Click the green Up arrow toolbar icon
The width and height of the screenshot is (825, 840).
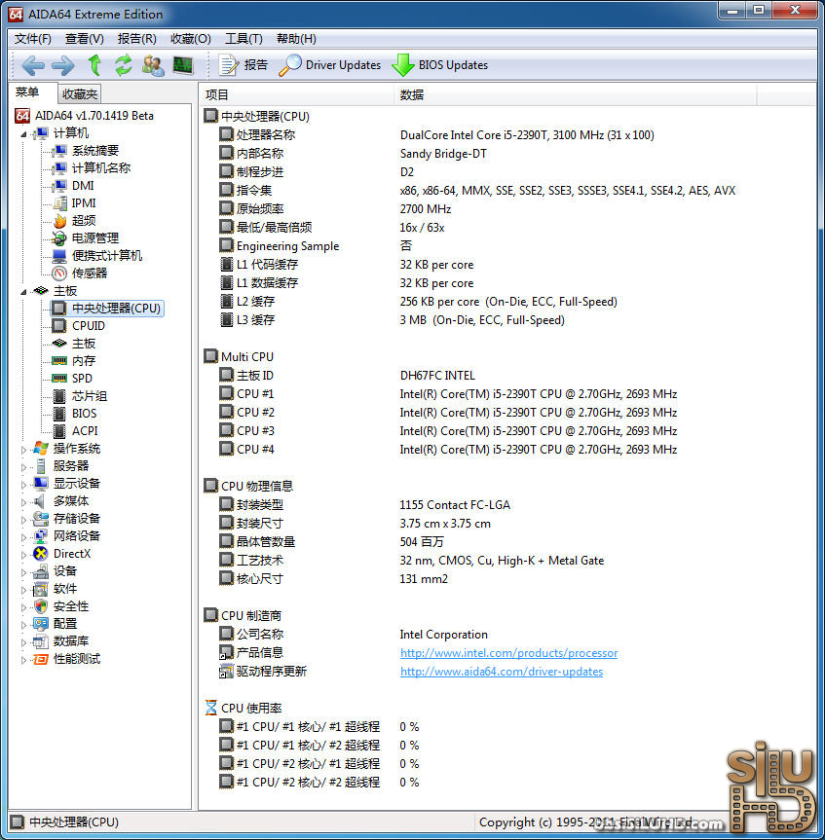click(x=94, y=65)
